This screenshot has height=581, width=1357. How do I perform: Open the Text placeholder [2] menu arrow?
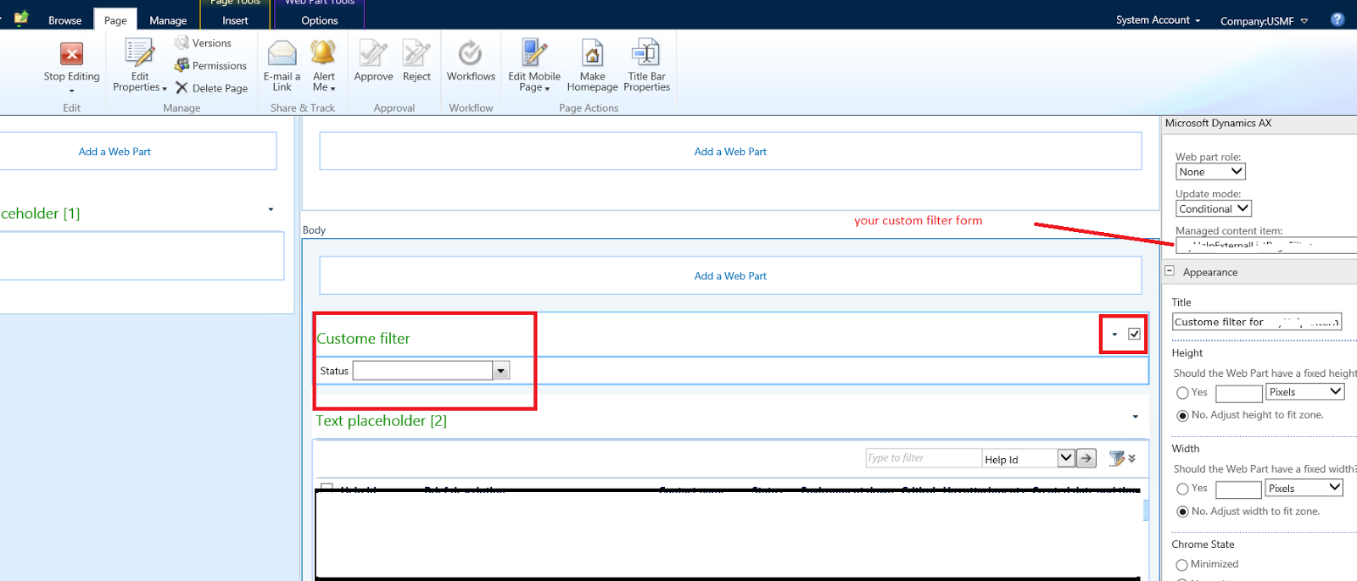(1135, 417)
